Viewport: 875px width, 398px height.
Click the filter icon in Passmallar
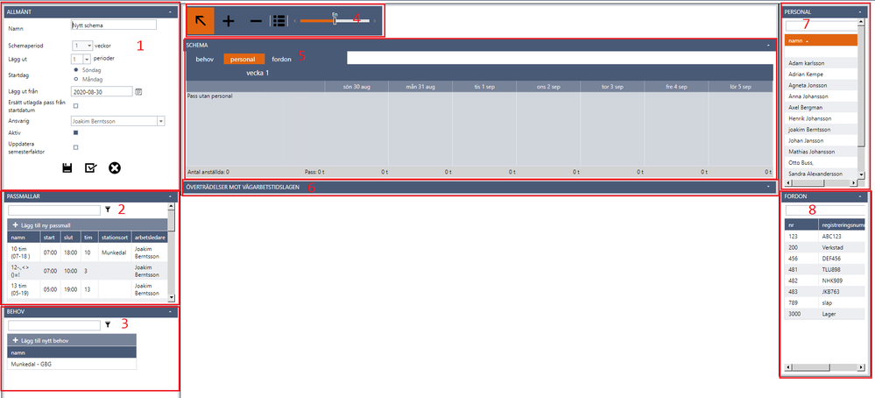108,210
